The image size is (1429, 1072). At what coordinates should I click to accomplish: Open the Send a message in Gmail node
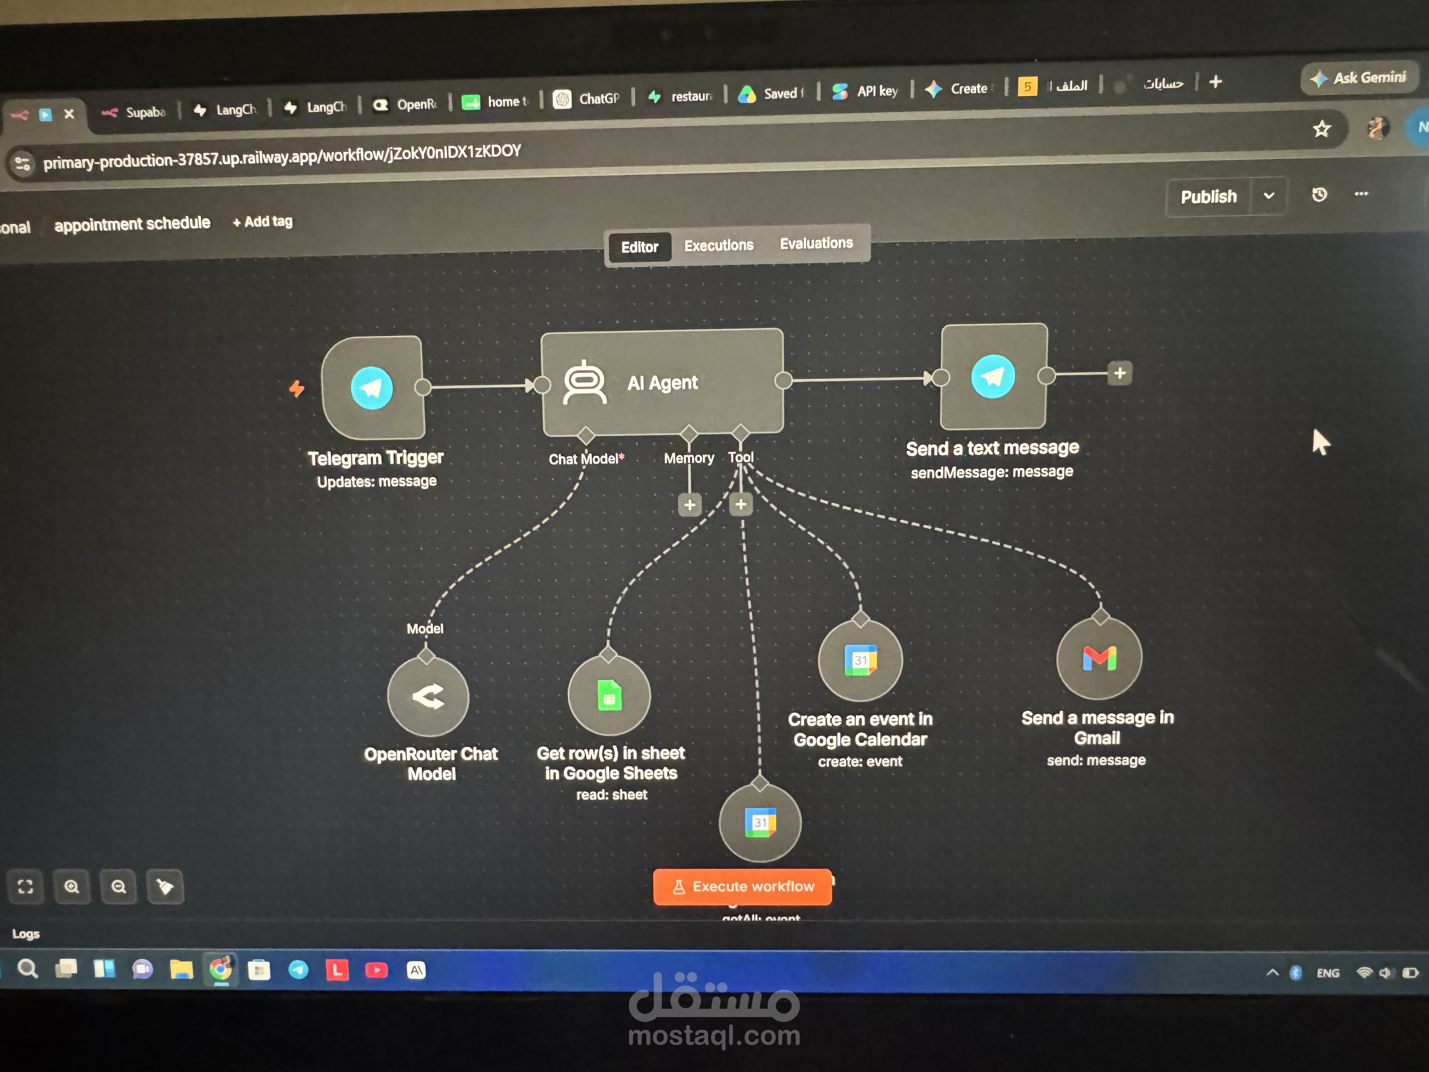click(1099, 658)
